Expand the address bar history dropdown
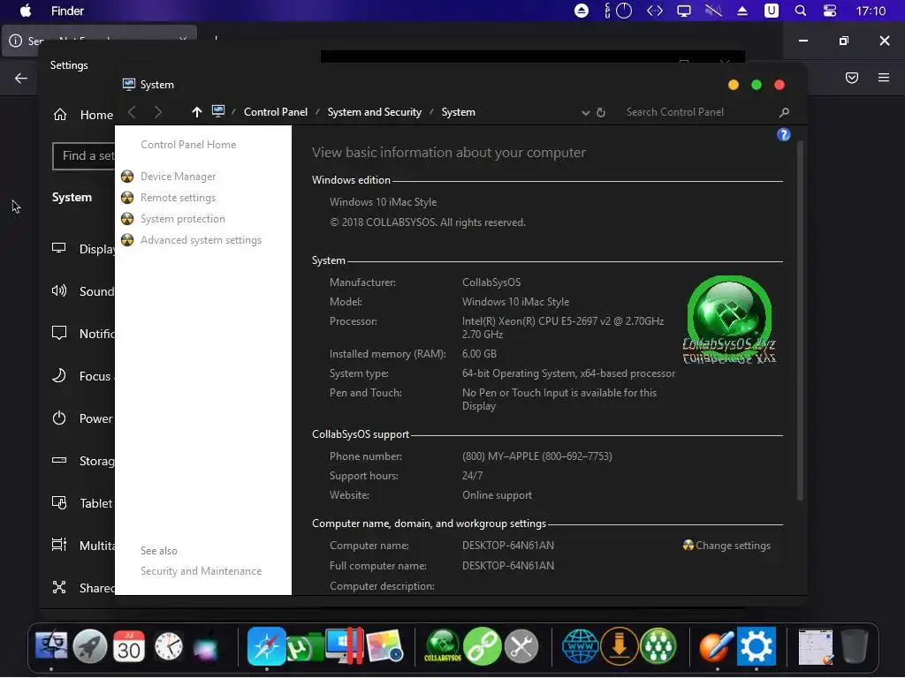This screenshot has width=905, height=678. click(x=585, y=113)
